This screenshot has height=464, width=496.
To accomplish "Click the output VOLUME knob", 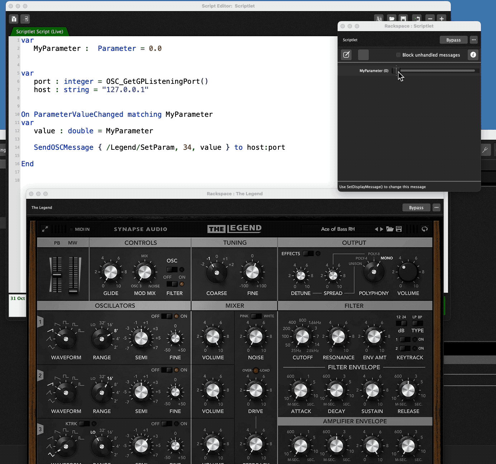I will (x=408, y=272).
